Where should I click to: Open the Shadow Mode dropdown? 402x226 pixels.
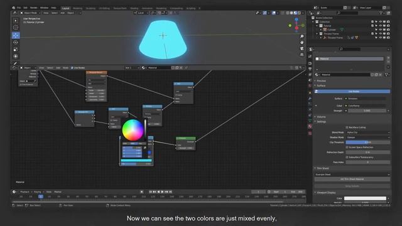[x=368, y=137]
